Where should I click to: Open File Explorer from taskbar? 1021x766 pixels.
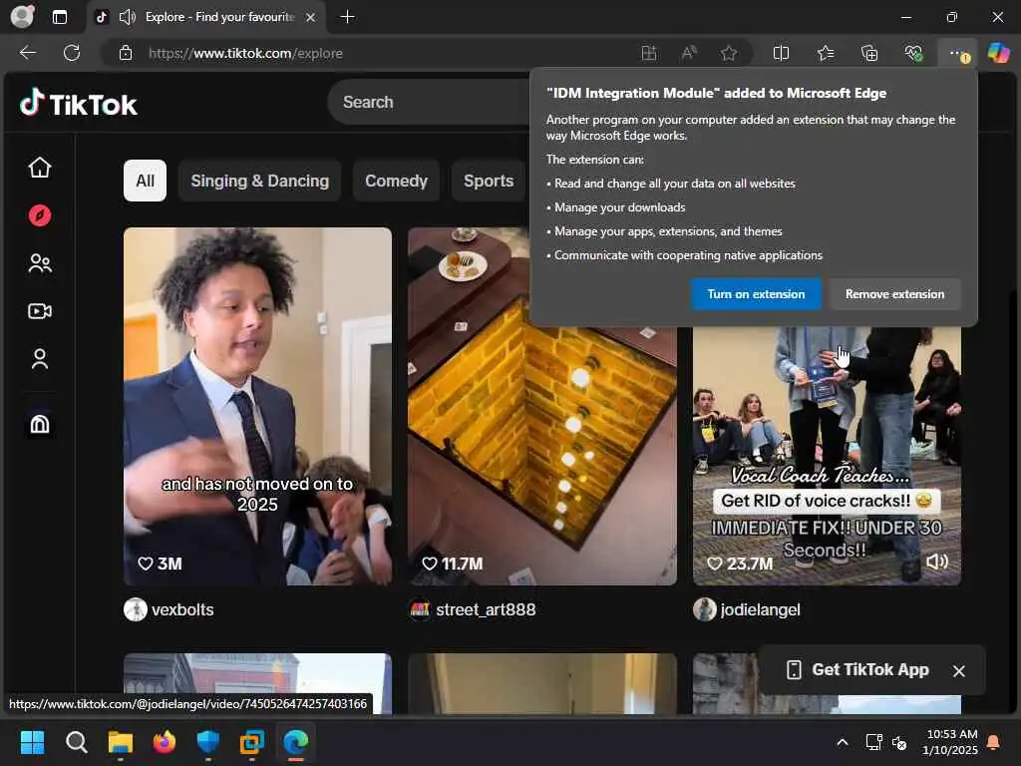(x=121, y=742)
